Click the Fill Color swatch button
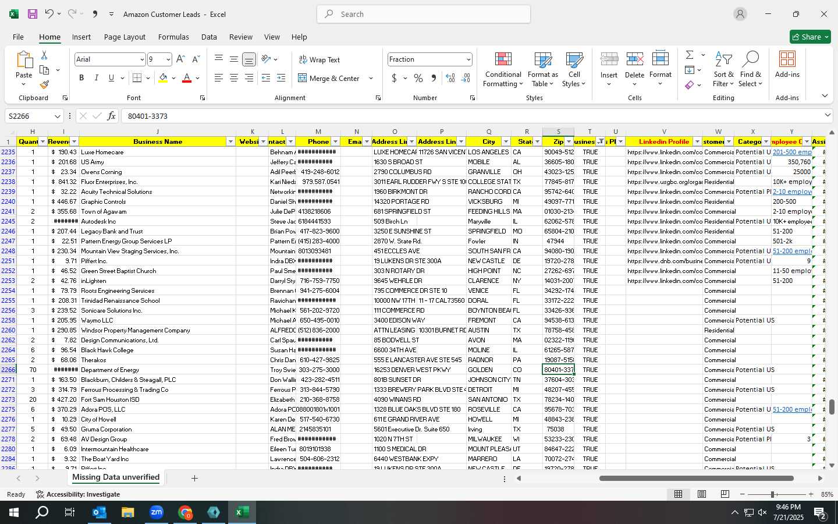This screenshot has height=524, width=838. click(163, 78)
